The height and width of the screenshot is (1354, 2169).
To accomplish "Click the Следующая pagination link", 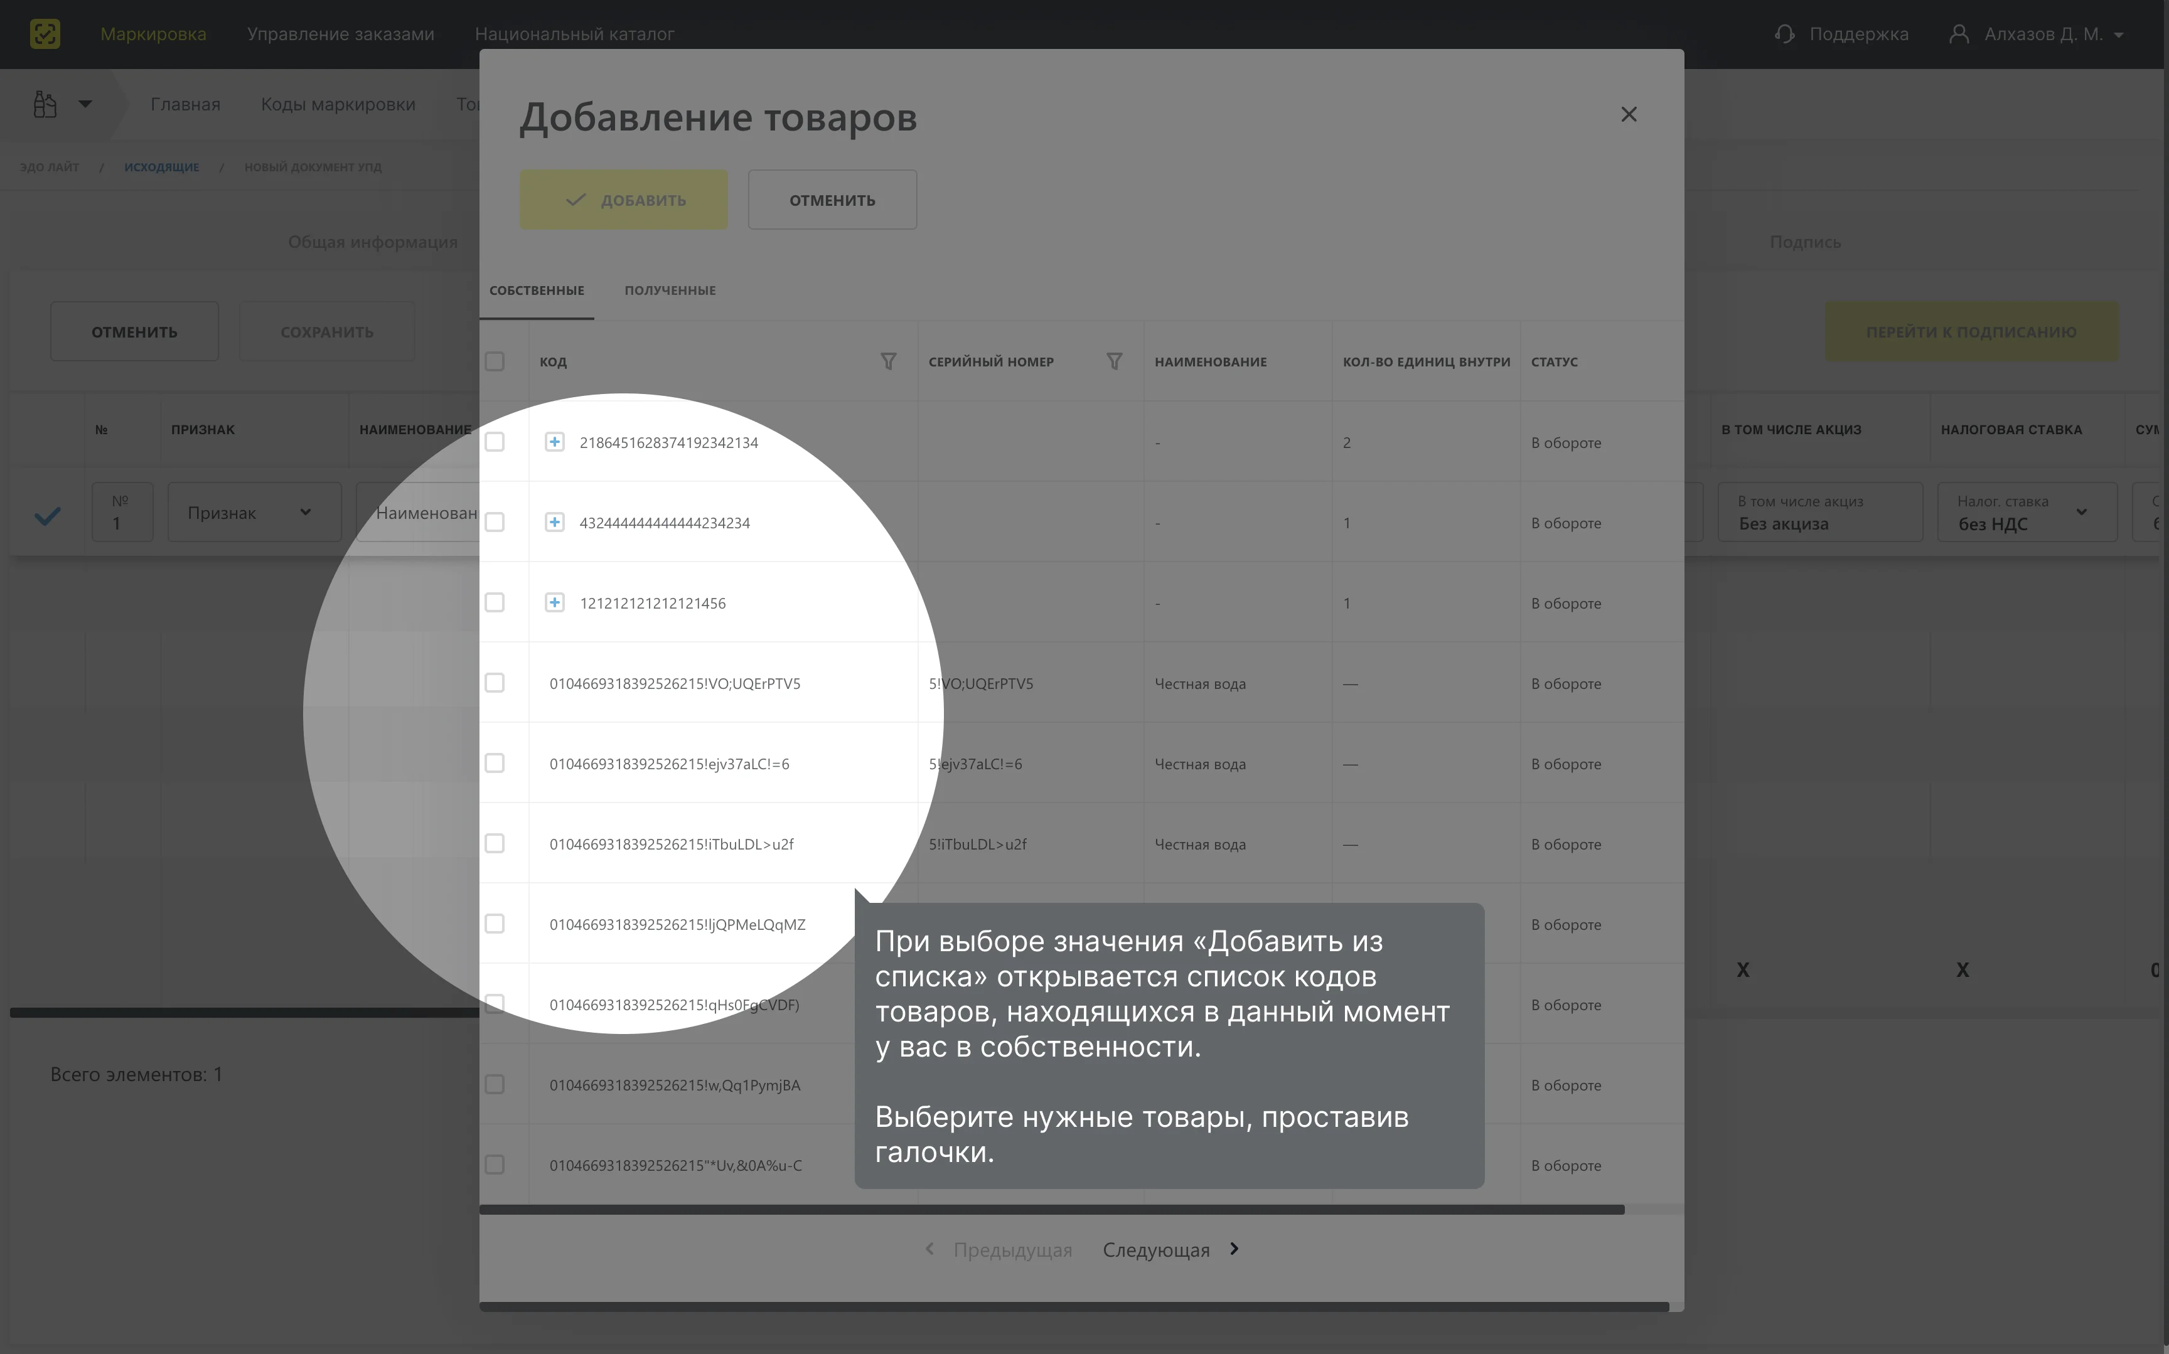I will (1155, 1249).
